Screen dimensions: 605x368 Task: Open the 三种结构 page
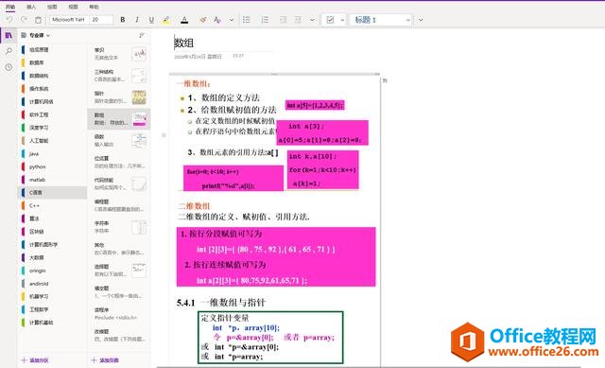coord(119,76)
